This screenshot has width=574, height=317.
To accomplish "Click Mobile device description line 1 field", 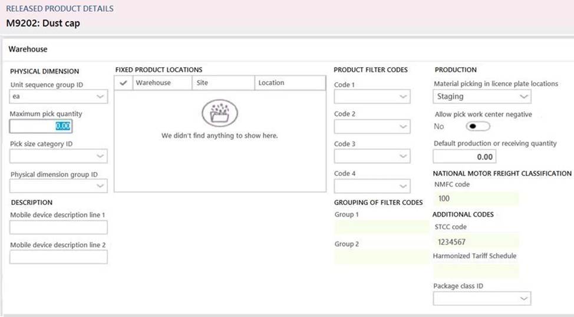I will (x=59, y=227).
